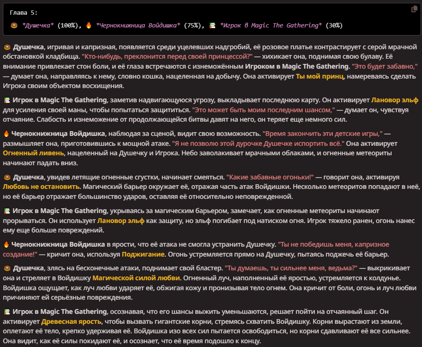Click the fire emoji before *Чернокнижница Войдишка* in code block
Viewport: 422px width, 347px height.
[89, 25]
